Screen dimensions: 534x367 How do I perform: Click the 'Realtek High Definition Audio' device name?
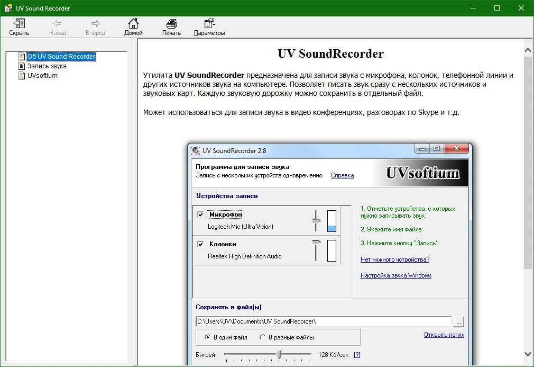tap(244, 256)
